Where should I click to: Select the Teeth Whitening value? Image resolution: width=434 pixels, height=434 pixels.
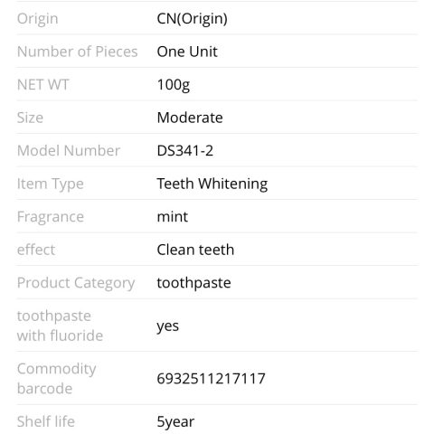coord(212,184)
